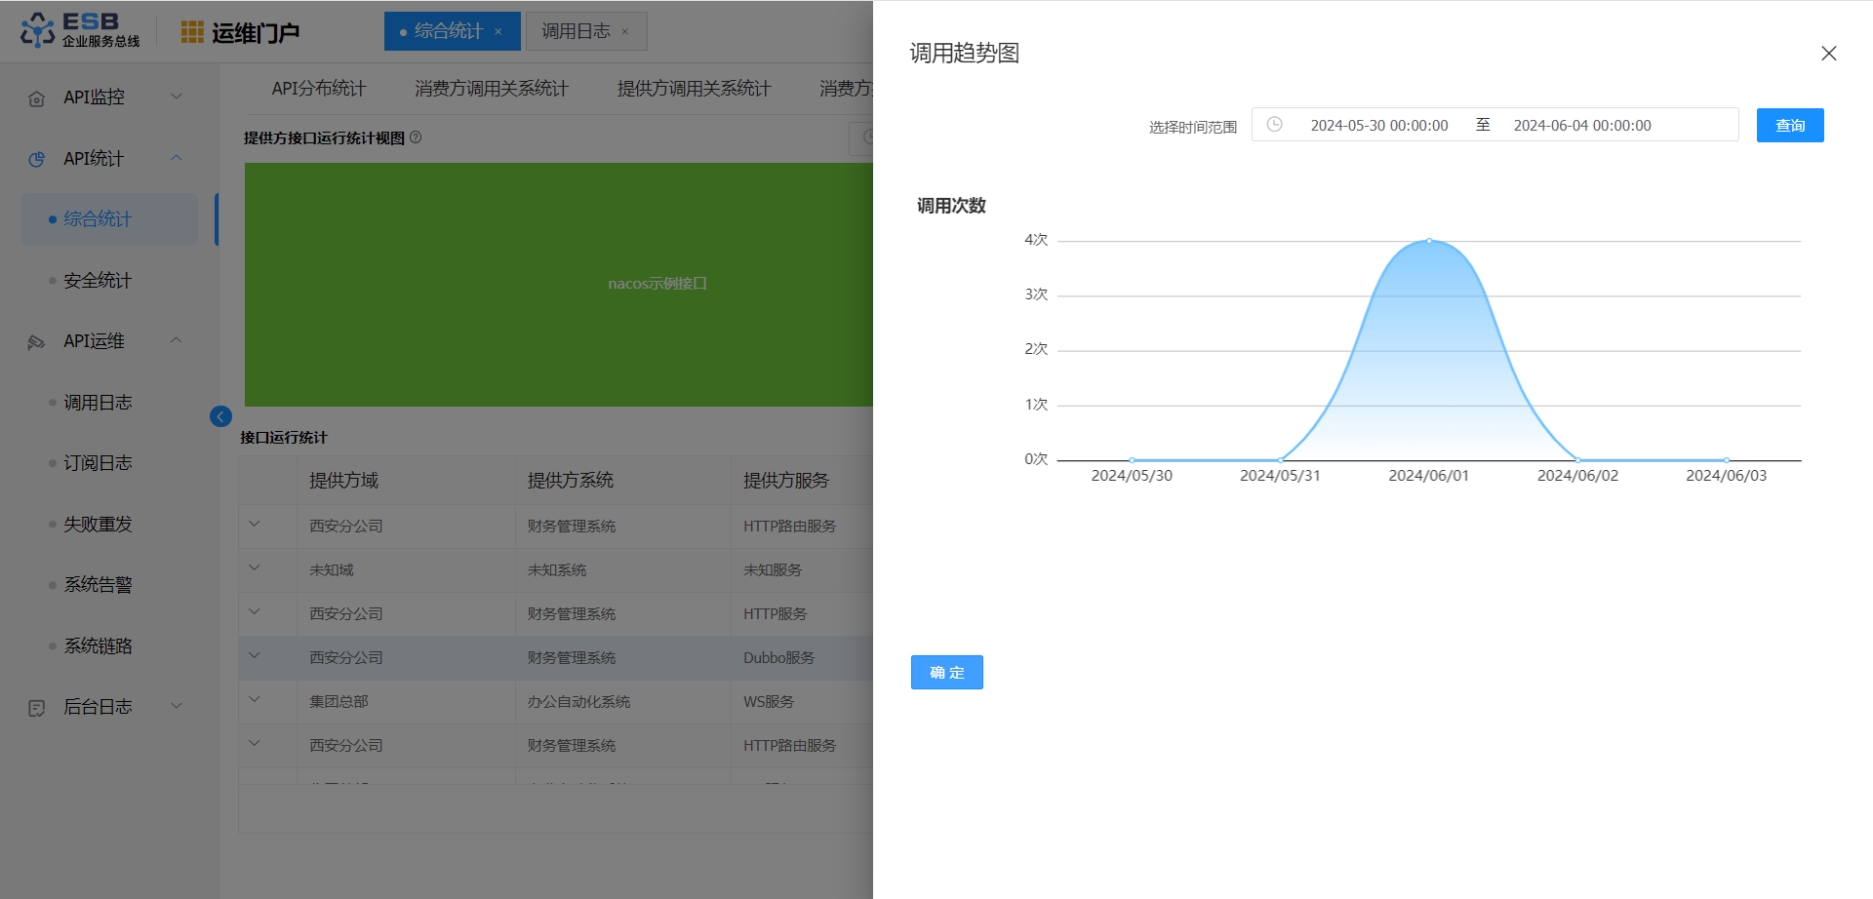This screenshot has width=1873, height=899.
Task: Click the API运维 sidebar icon
Action: coord(37,342)
